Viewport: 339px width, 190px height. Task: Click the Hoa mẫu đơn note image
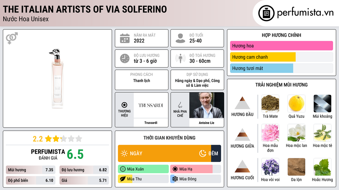click(x=270, y=133)
